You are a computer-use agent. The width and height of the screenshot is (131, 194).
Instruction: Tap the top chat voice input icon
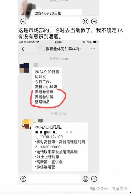23,21
